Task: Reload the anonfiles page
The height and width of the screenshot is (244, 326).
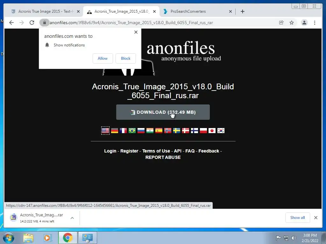Action: coord(32,23)
